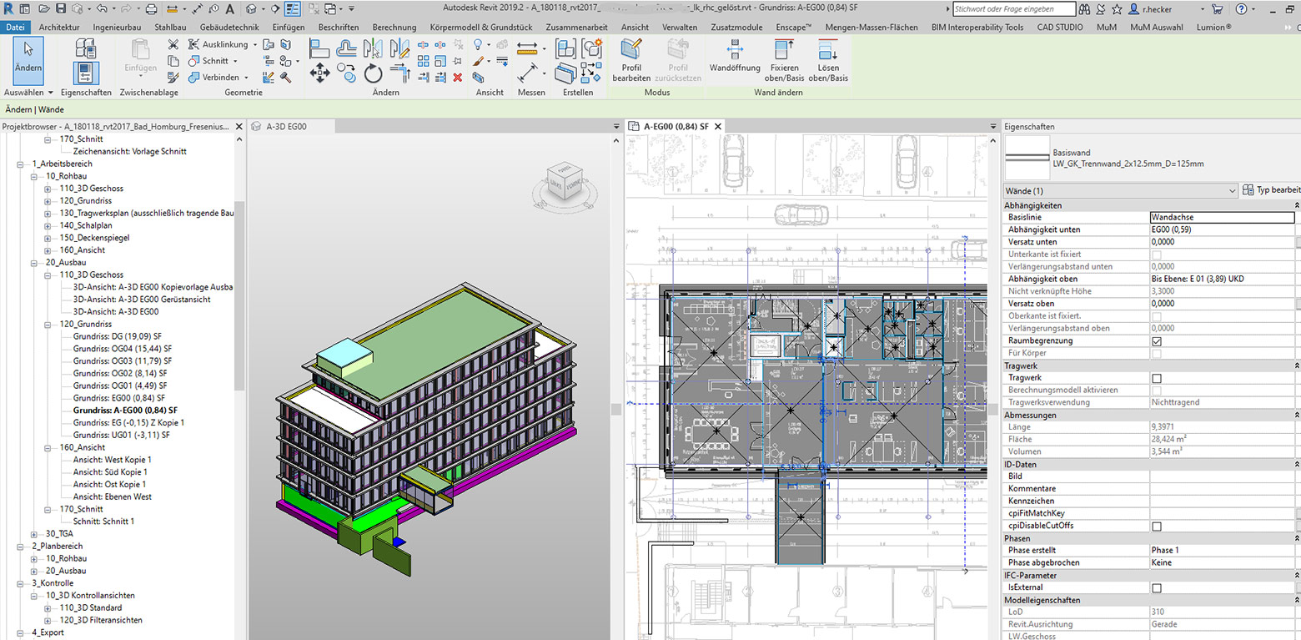
Task: Click the Print icon in quick access toolbar
Action: (151, 9)
